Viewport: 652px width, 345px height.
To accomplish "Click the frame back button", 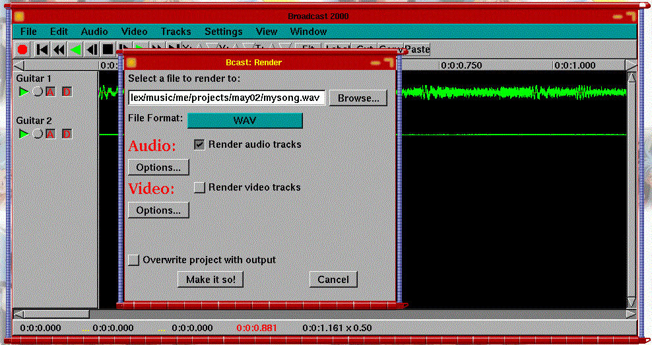I will (x=92, y=49).
